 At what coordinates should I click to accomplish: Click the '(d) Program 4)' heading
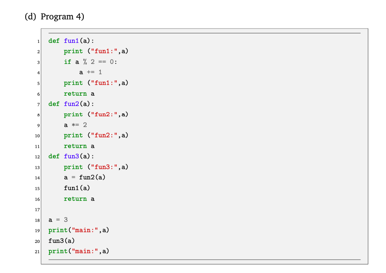coord(54,16)
